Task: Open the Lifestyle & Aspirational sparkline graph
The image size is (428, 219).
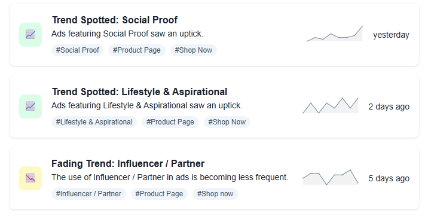Action: coord(331,105)
